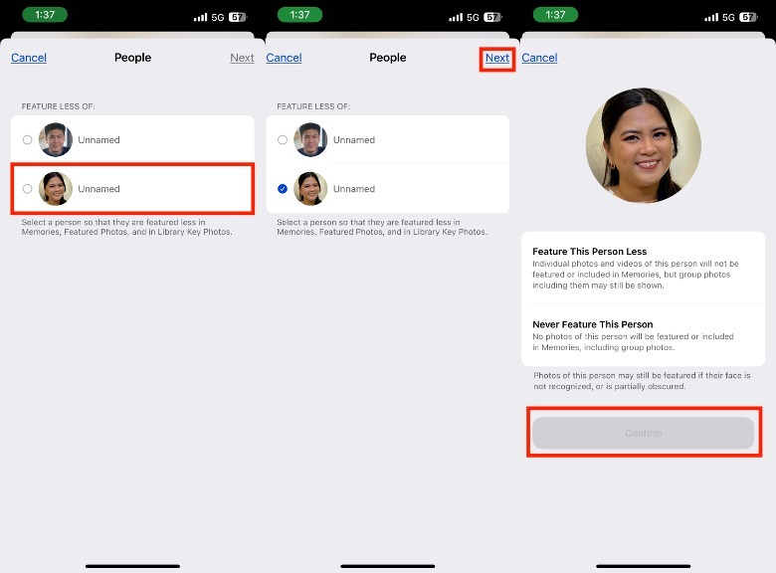776x573 pixels.
Task: Tap the man's avatar on the middle screen
Action: pyautogui.click(x=310, y=140)
